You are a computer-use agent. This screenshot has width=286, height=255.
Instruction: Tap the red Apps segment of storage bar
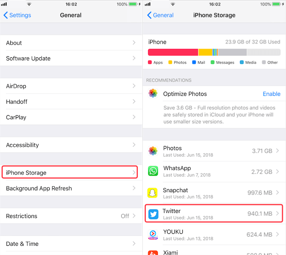[173, 52]
